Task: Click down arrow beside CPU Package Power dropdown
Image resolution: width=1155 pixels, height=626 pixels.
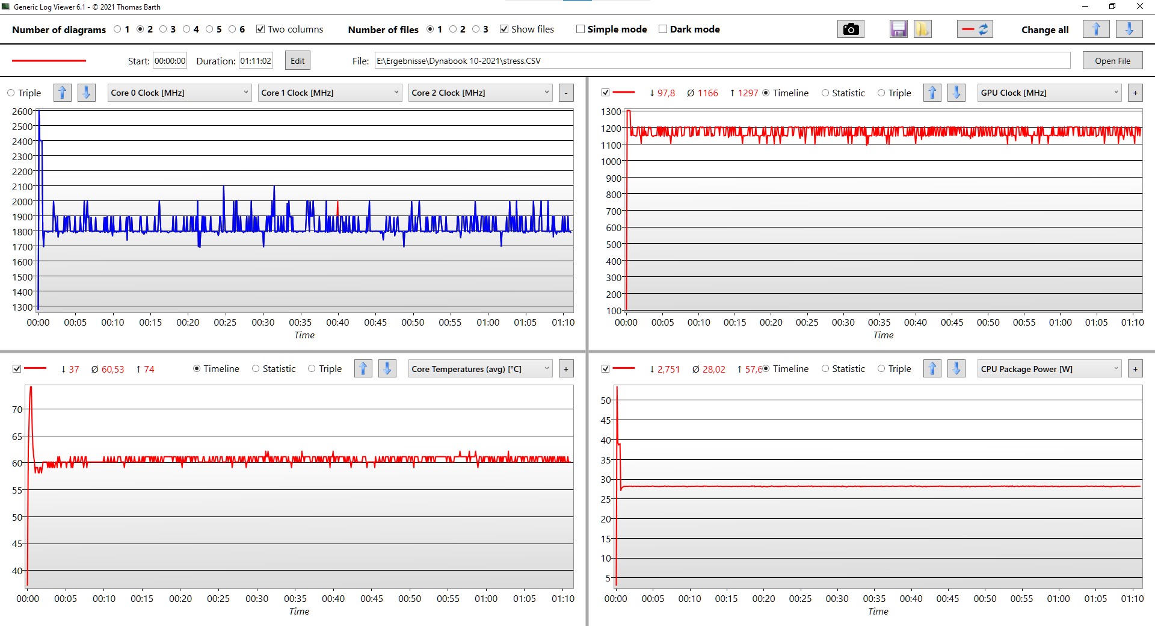Action: pyautogui.click(x=956, y=369)
